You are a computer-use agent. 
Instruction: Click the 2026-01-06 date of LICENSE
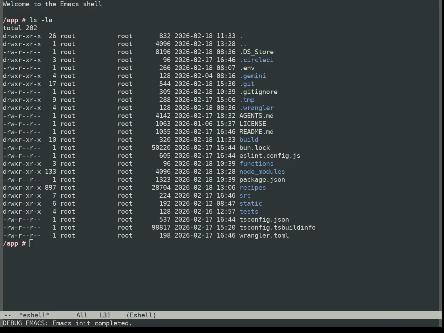pyautogui.click(x=194, y=124)
